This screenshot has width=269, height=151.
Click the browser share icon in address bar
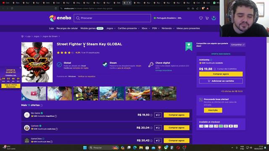(x=197, y=8)
